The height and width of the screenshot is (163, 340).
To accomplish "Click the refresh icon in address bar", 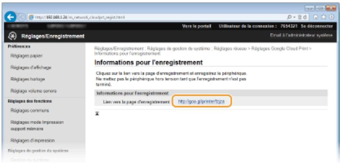I will [306, 17].
